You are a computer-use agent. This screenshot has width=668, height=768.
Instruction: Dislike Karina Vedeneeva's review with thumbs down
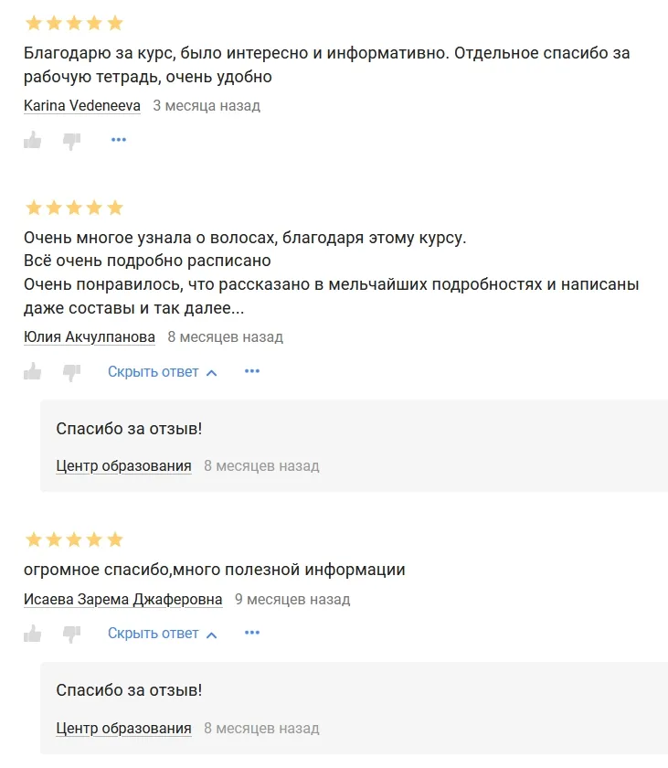pyautogui.click(x=71, y=140)
